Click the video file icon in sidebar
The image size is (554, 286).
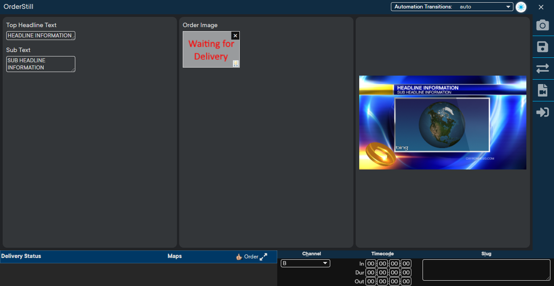(x=542, y=90)
